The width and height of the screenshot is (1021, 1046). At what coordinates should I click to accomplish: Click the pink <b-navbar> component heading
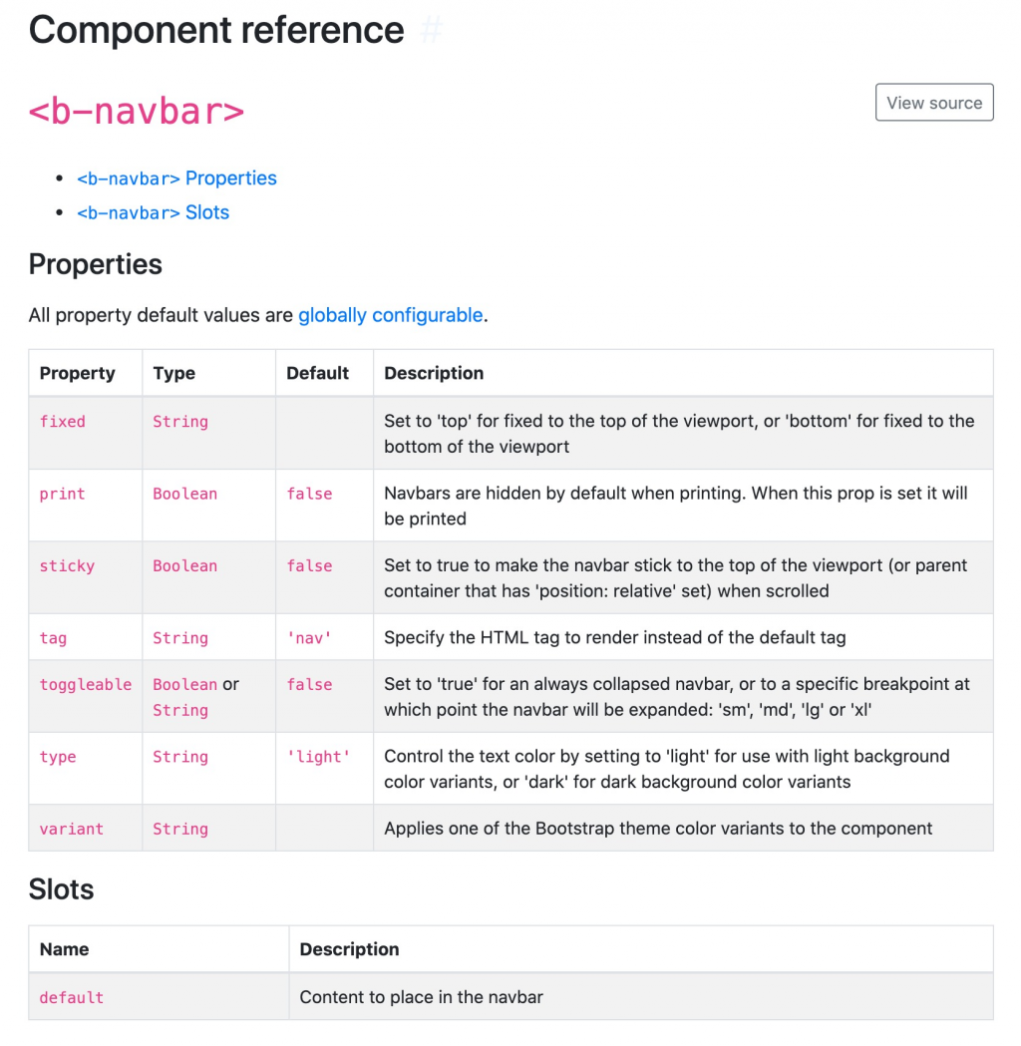tap(137, 111)
